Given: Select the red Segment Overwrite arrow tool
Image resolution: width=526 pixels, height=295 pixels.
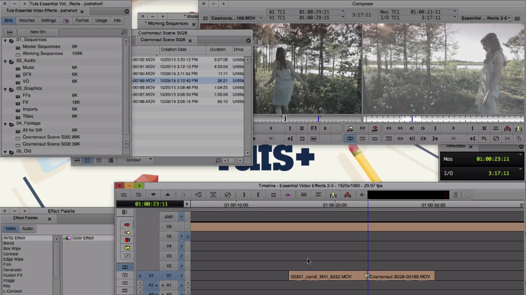Looking at the screenshot, I should (x=127, y=225).
